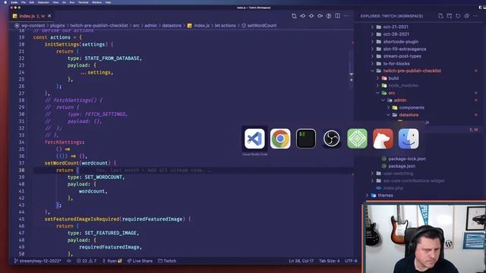Expand the oct-28-2021 folder
Viewport: 486px width, 273px height.
[396, 34]
